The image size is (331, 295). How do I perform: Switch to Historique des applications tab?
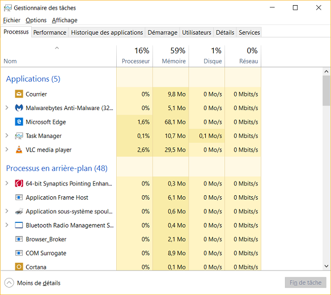point(107,32)
